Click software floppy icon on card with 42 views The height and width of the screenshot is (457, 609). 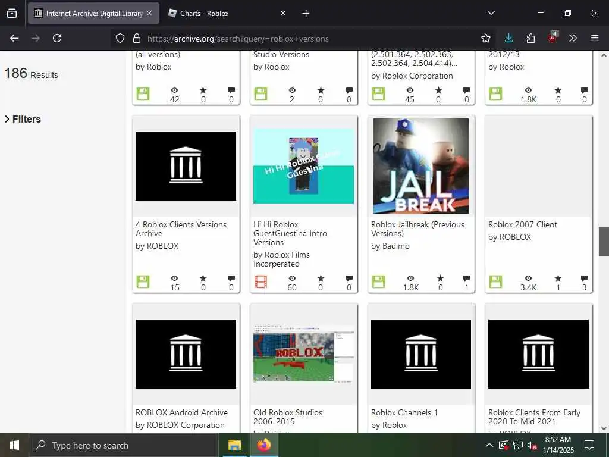(x=143, y=93)
